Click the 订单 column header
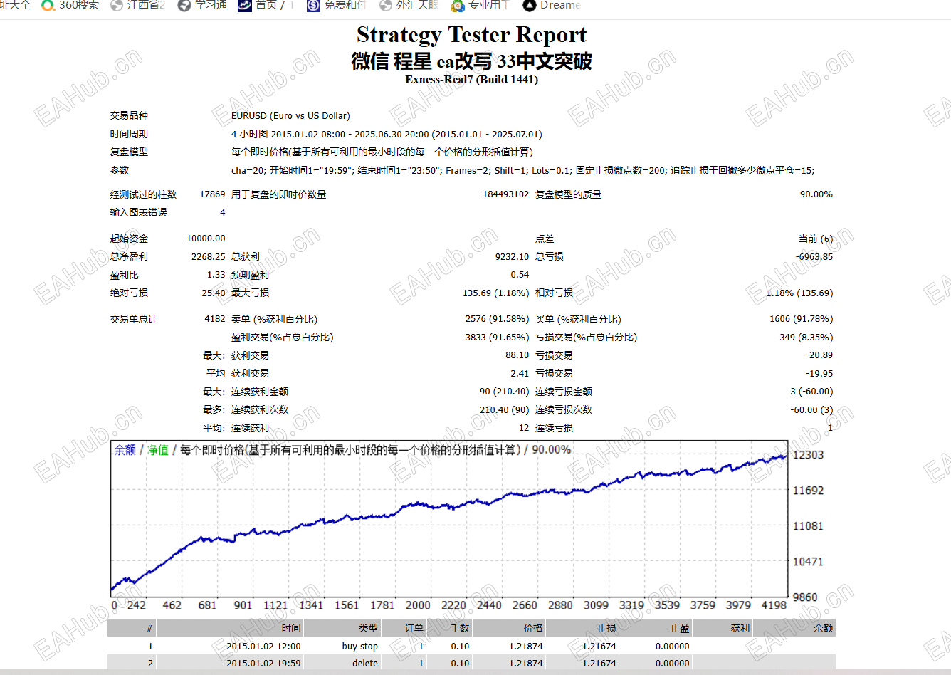The width and height of the screenshot is (951, 675). (x=414, y=628)
